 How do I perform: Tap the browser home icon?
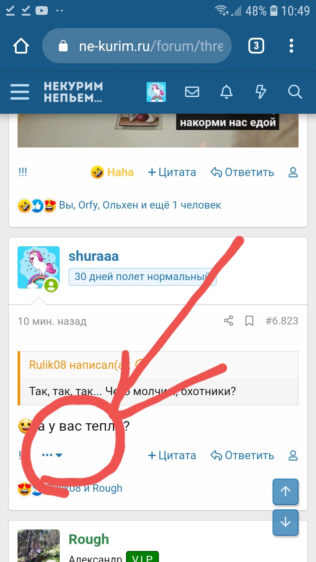pyautogui.click(x=21, y=46)
